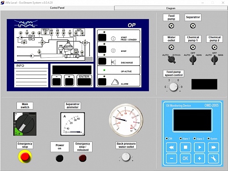The image size is (228, 171).
Task: Click the wrench settings button on OMD-2005
Action: (x=213, y=158)
